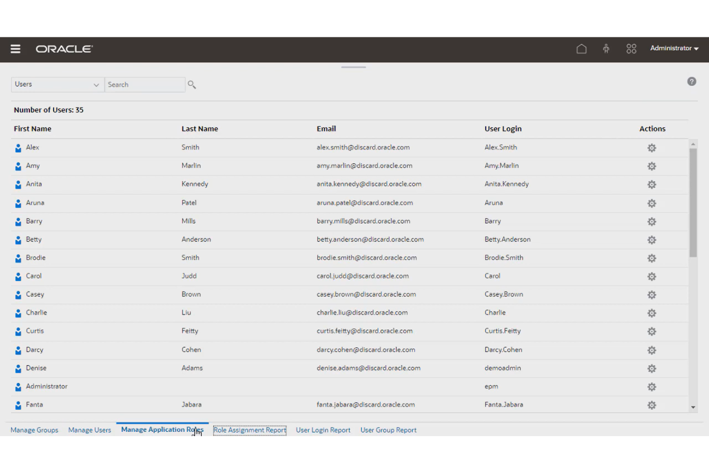
Task: Open Actions gear for Alex Smith
Action: 652,148
